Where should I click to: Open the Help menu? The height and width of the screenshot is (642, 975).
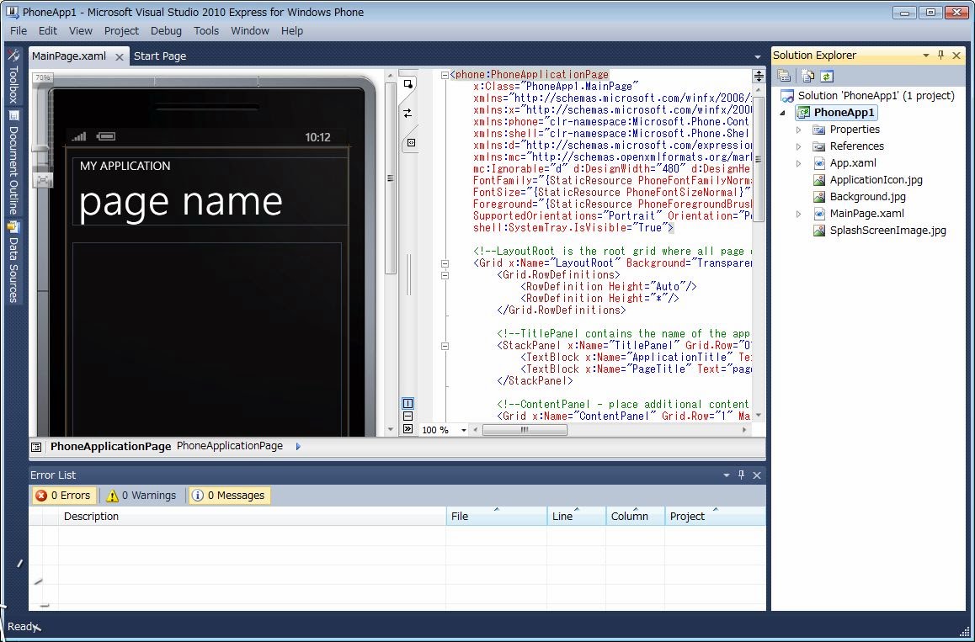(291, 30)
